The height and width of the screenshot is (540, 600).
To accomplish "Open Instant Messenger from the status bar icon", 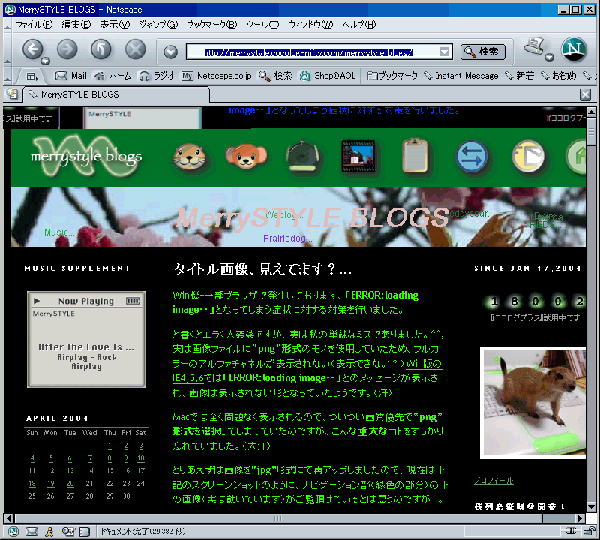I will [x=49, y=531].
